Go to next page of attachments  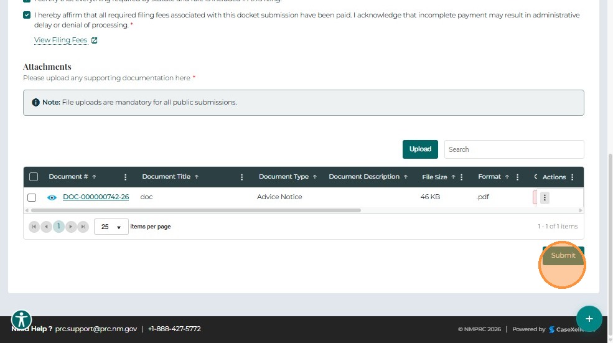tap(71, 227)
